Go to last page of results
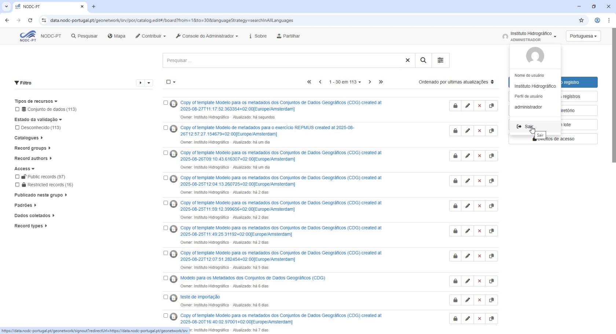This screenshot has height=334, width=616. pyautogui.click(x=381, y=82)
